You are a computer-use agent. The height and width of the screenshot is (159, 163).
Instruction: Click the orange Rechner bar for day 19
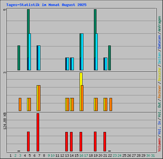(96, 104)
